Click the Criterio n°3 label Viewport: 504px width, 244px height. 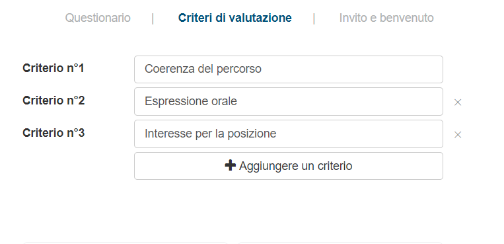pyautogui.click(x=54, y=133)
